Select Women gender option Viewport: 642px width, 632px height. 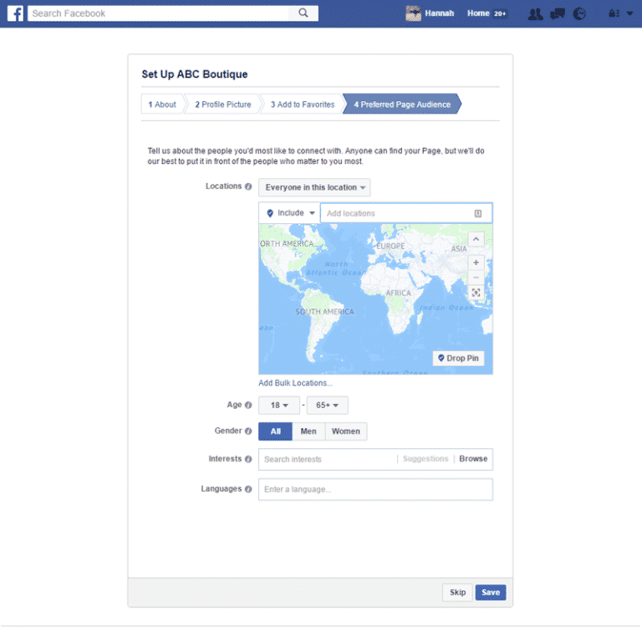pyautogui.click(x=346, y=431)
